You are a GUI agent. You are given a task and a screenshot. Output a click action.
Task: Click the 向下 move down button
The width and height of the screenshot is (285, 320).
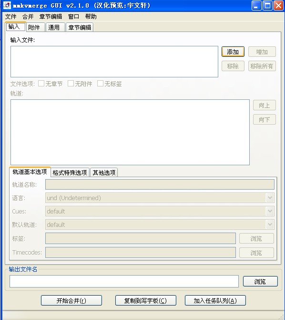tap(265, 119)
